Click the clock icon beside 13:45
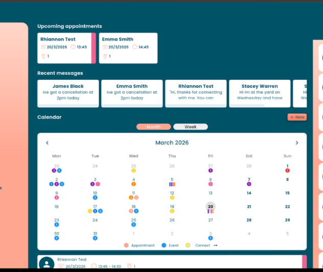 click(x=73, y=47)
